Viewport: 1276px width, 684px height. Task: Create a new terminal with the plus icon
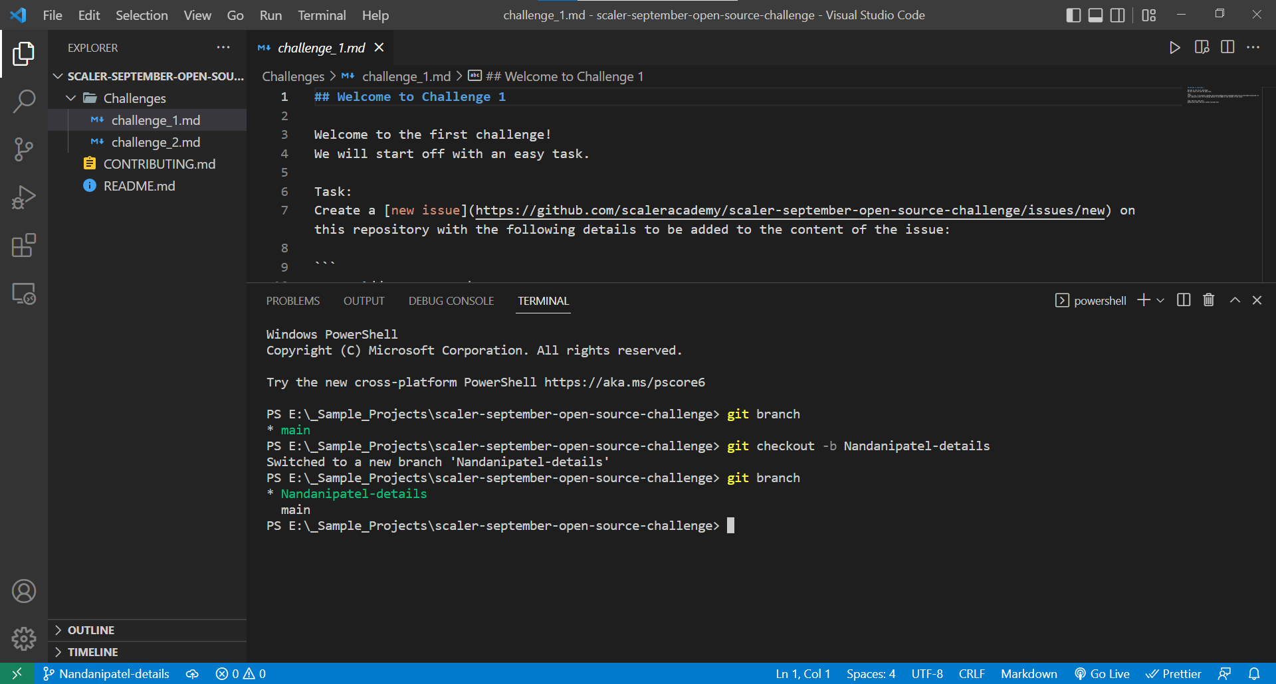pyautogui.click(x=1142, y=300)
